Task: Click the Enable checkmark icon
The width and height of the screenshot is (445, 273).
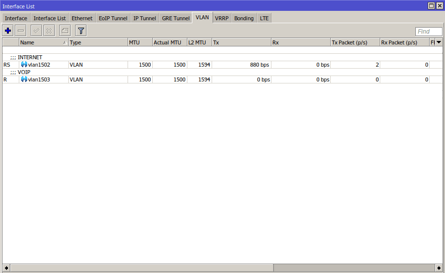Action: 37,31
